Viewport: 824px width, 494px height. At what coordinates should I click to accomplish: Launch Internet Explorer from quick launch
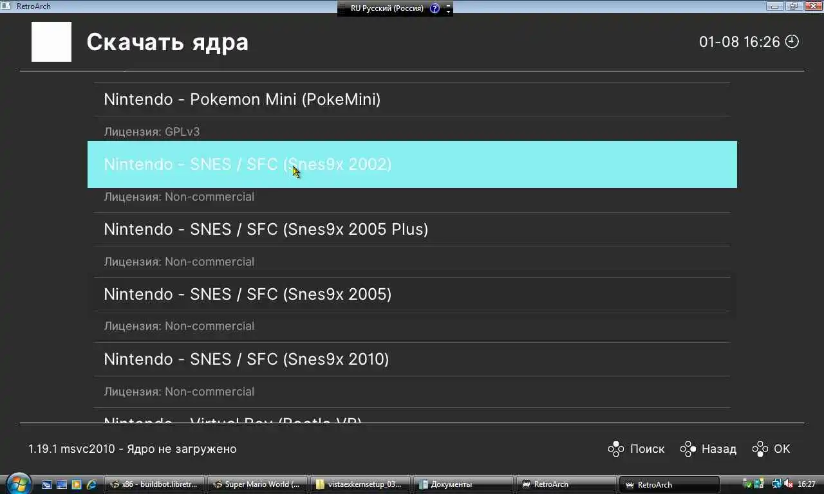pos(91,484)
